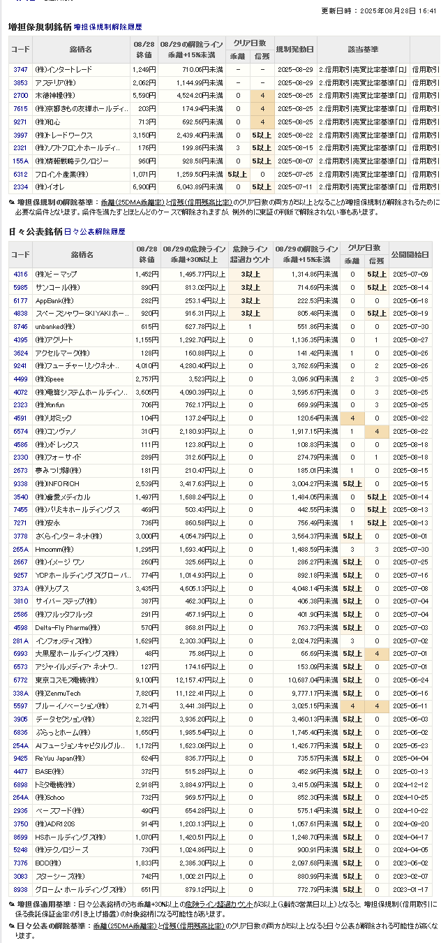Select (株)インタートレード name cell
441x943 pixels.
82,69
